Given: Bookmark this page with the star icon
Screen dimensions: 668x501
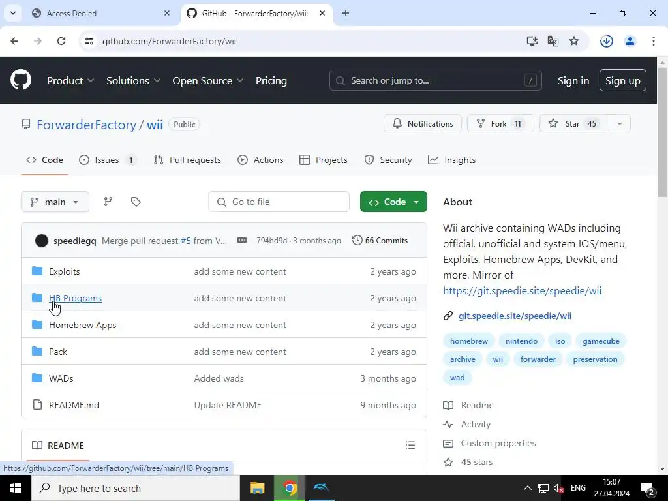Looking at the screenshot, I should 574,41.
